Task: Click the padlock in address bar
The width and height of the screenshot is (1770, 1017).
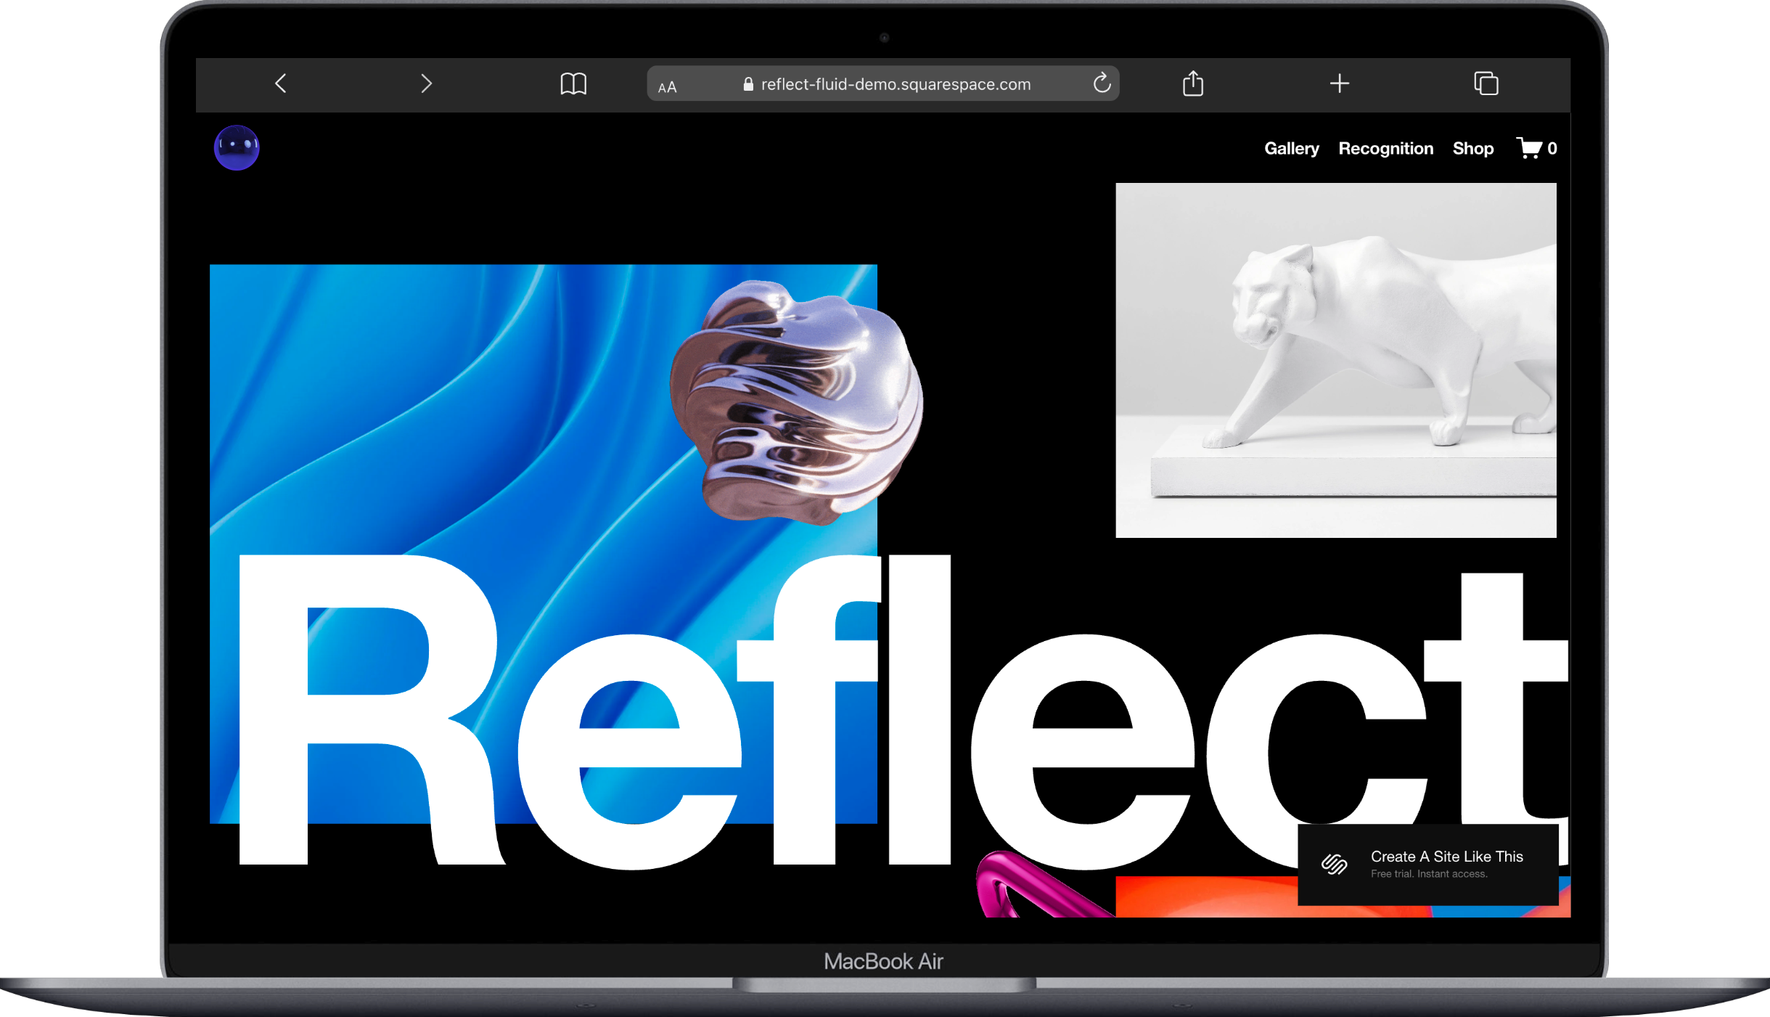Action: click(x=748, y=84)
